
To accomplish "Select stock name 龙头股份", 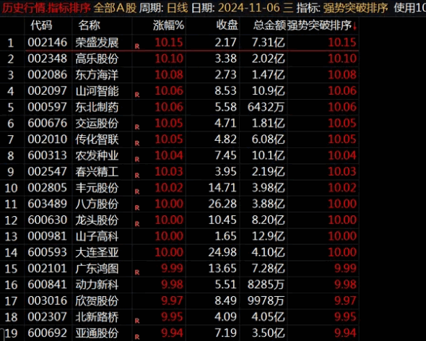I will (x=97, y=220).
